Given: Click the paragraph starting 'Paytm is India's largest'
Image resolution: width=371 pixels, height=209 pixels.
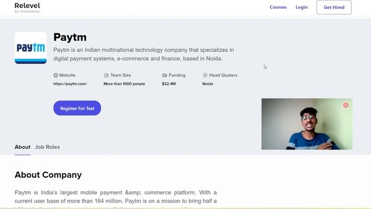Looking at the screenshot, I should click(x=116, y=199).
